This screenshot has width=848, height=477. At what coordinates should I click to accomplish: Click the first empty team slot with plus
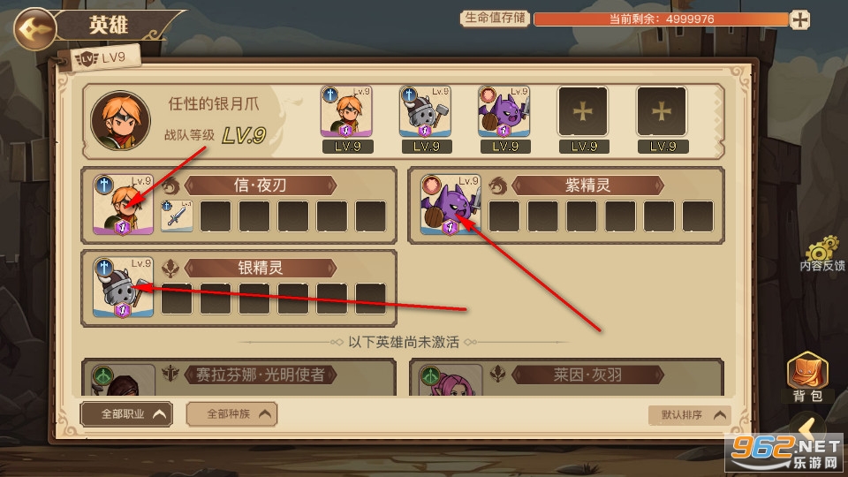coord(583,112)
